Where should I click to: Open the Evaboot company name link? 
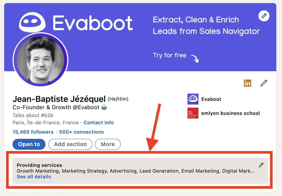point(211,99)
